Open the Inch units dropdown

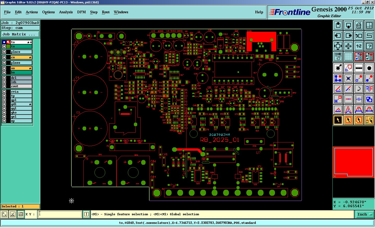point(365,214)
